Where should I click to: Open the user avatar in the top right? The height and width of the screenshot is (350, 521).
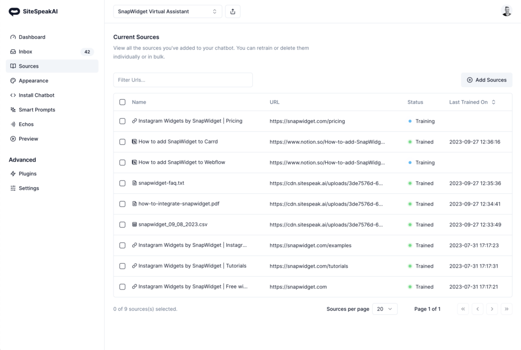506,10
